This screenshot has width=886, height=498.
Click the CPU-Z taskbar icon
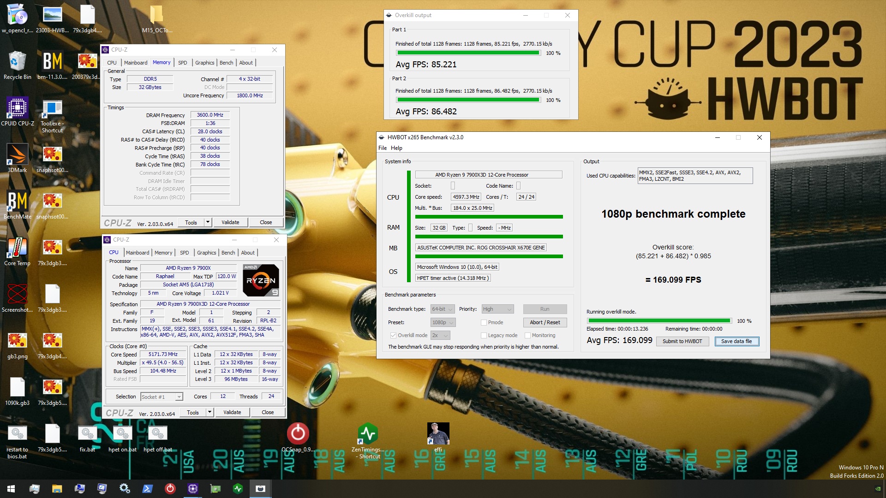[x=192, y=489]
